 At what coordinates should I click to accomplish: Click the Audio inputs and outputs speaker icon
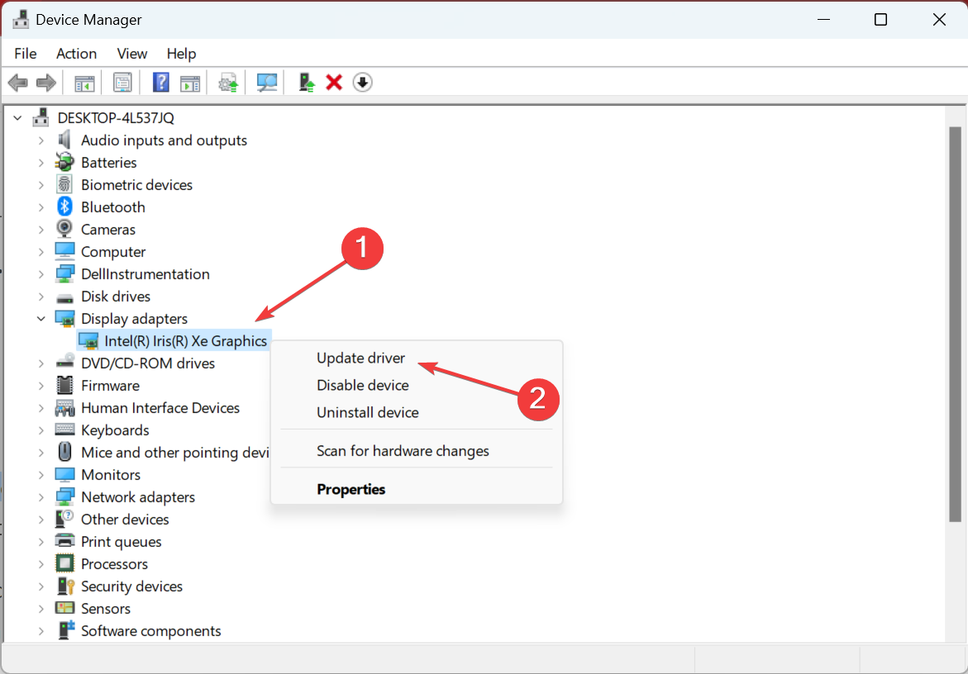point(64,140)
